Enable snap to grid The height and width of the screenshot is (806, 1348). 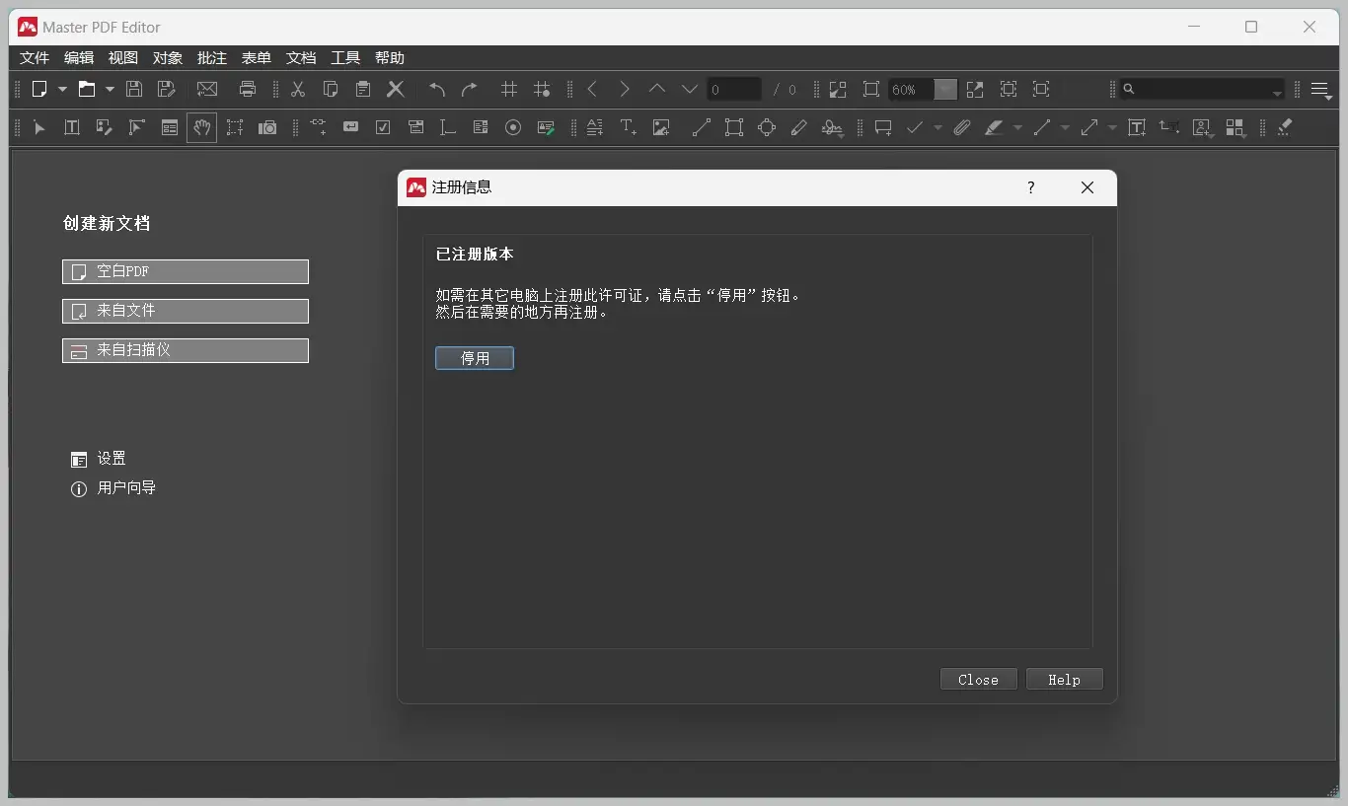point(542,90)
